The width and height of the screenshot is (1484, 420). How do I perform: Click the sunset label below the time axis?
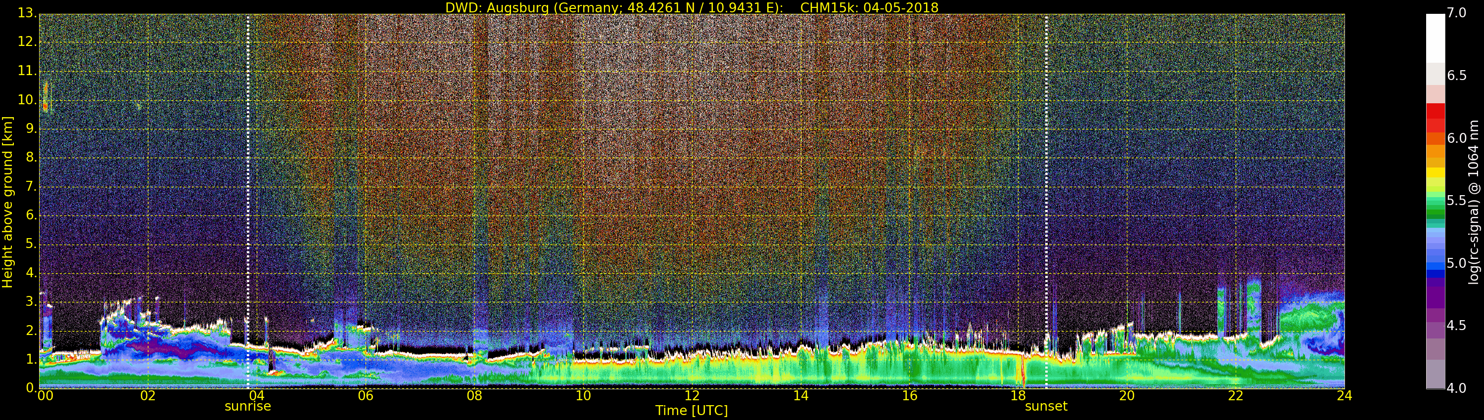tap(1046, 406)
